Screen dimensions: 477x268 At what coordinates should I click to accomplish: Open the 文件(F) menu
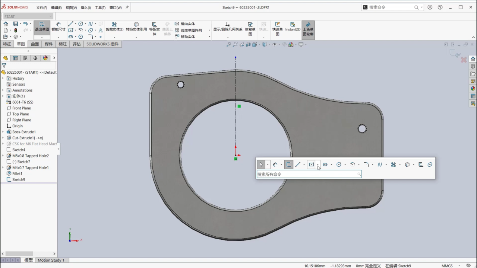[42, 7]
